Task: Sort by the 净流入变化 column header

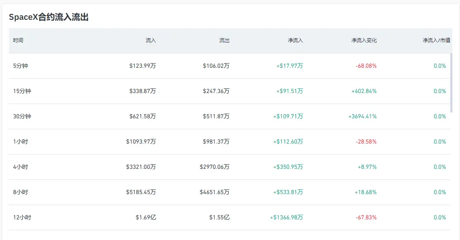Action: click(x=364, y=40)
